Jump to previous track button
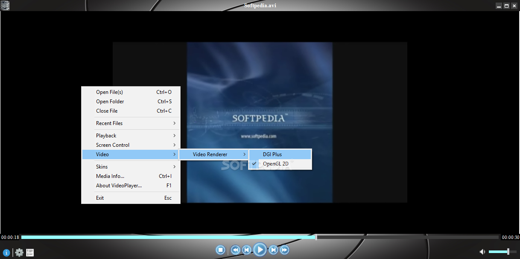Screen dimensions: 520x259 (247, 250)
